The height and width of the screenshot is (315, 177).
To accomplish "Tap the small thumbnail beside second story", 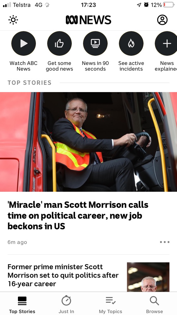I will click(148, 277).
